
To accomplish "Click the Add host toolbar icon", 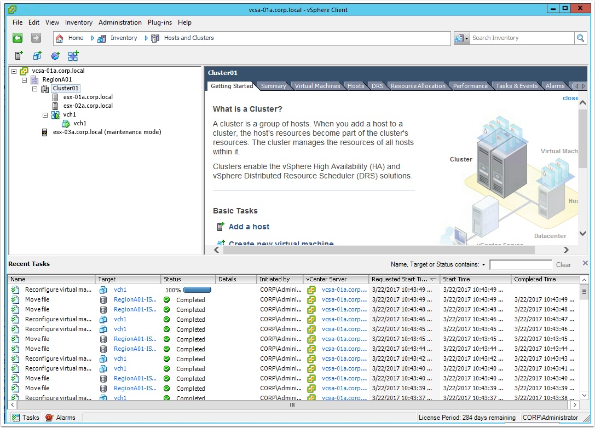I will [19, 56].
